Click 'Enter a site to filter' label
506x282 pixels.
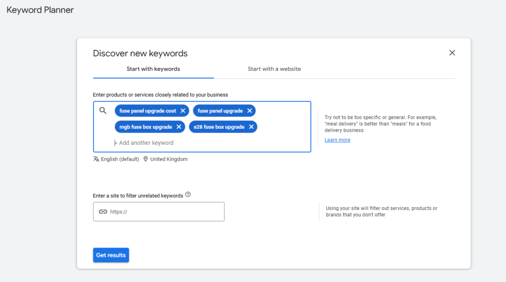[x=138, y=196]
